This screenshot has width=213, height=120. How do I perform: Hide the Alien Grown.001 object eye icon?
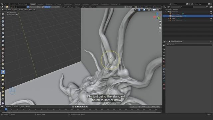pos(211,16)
